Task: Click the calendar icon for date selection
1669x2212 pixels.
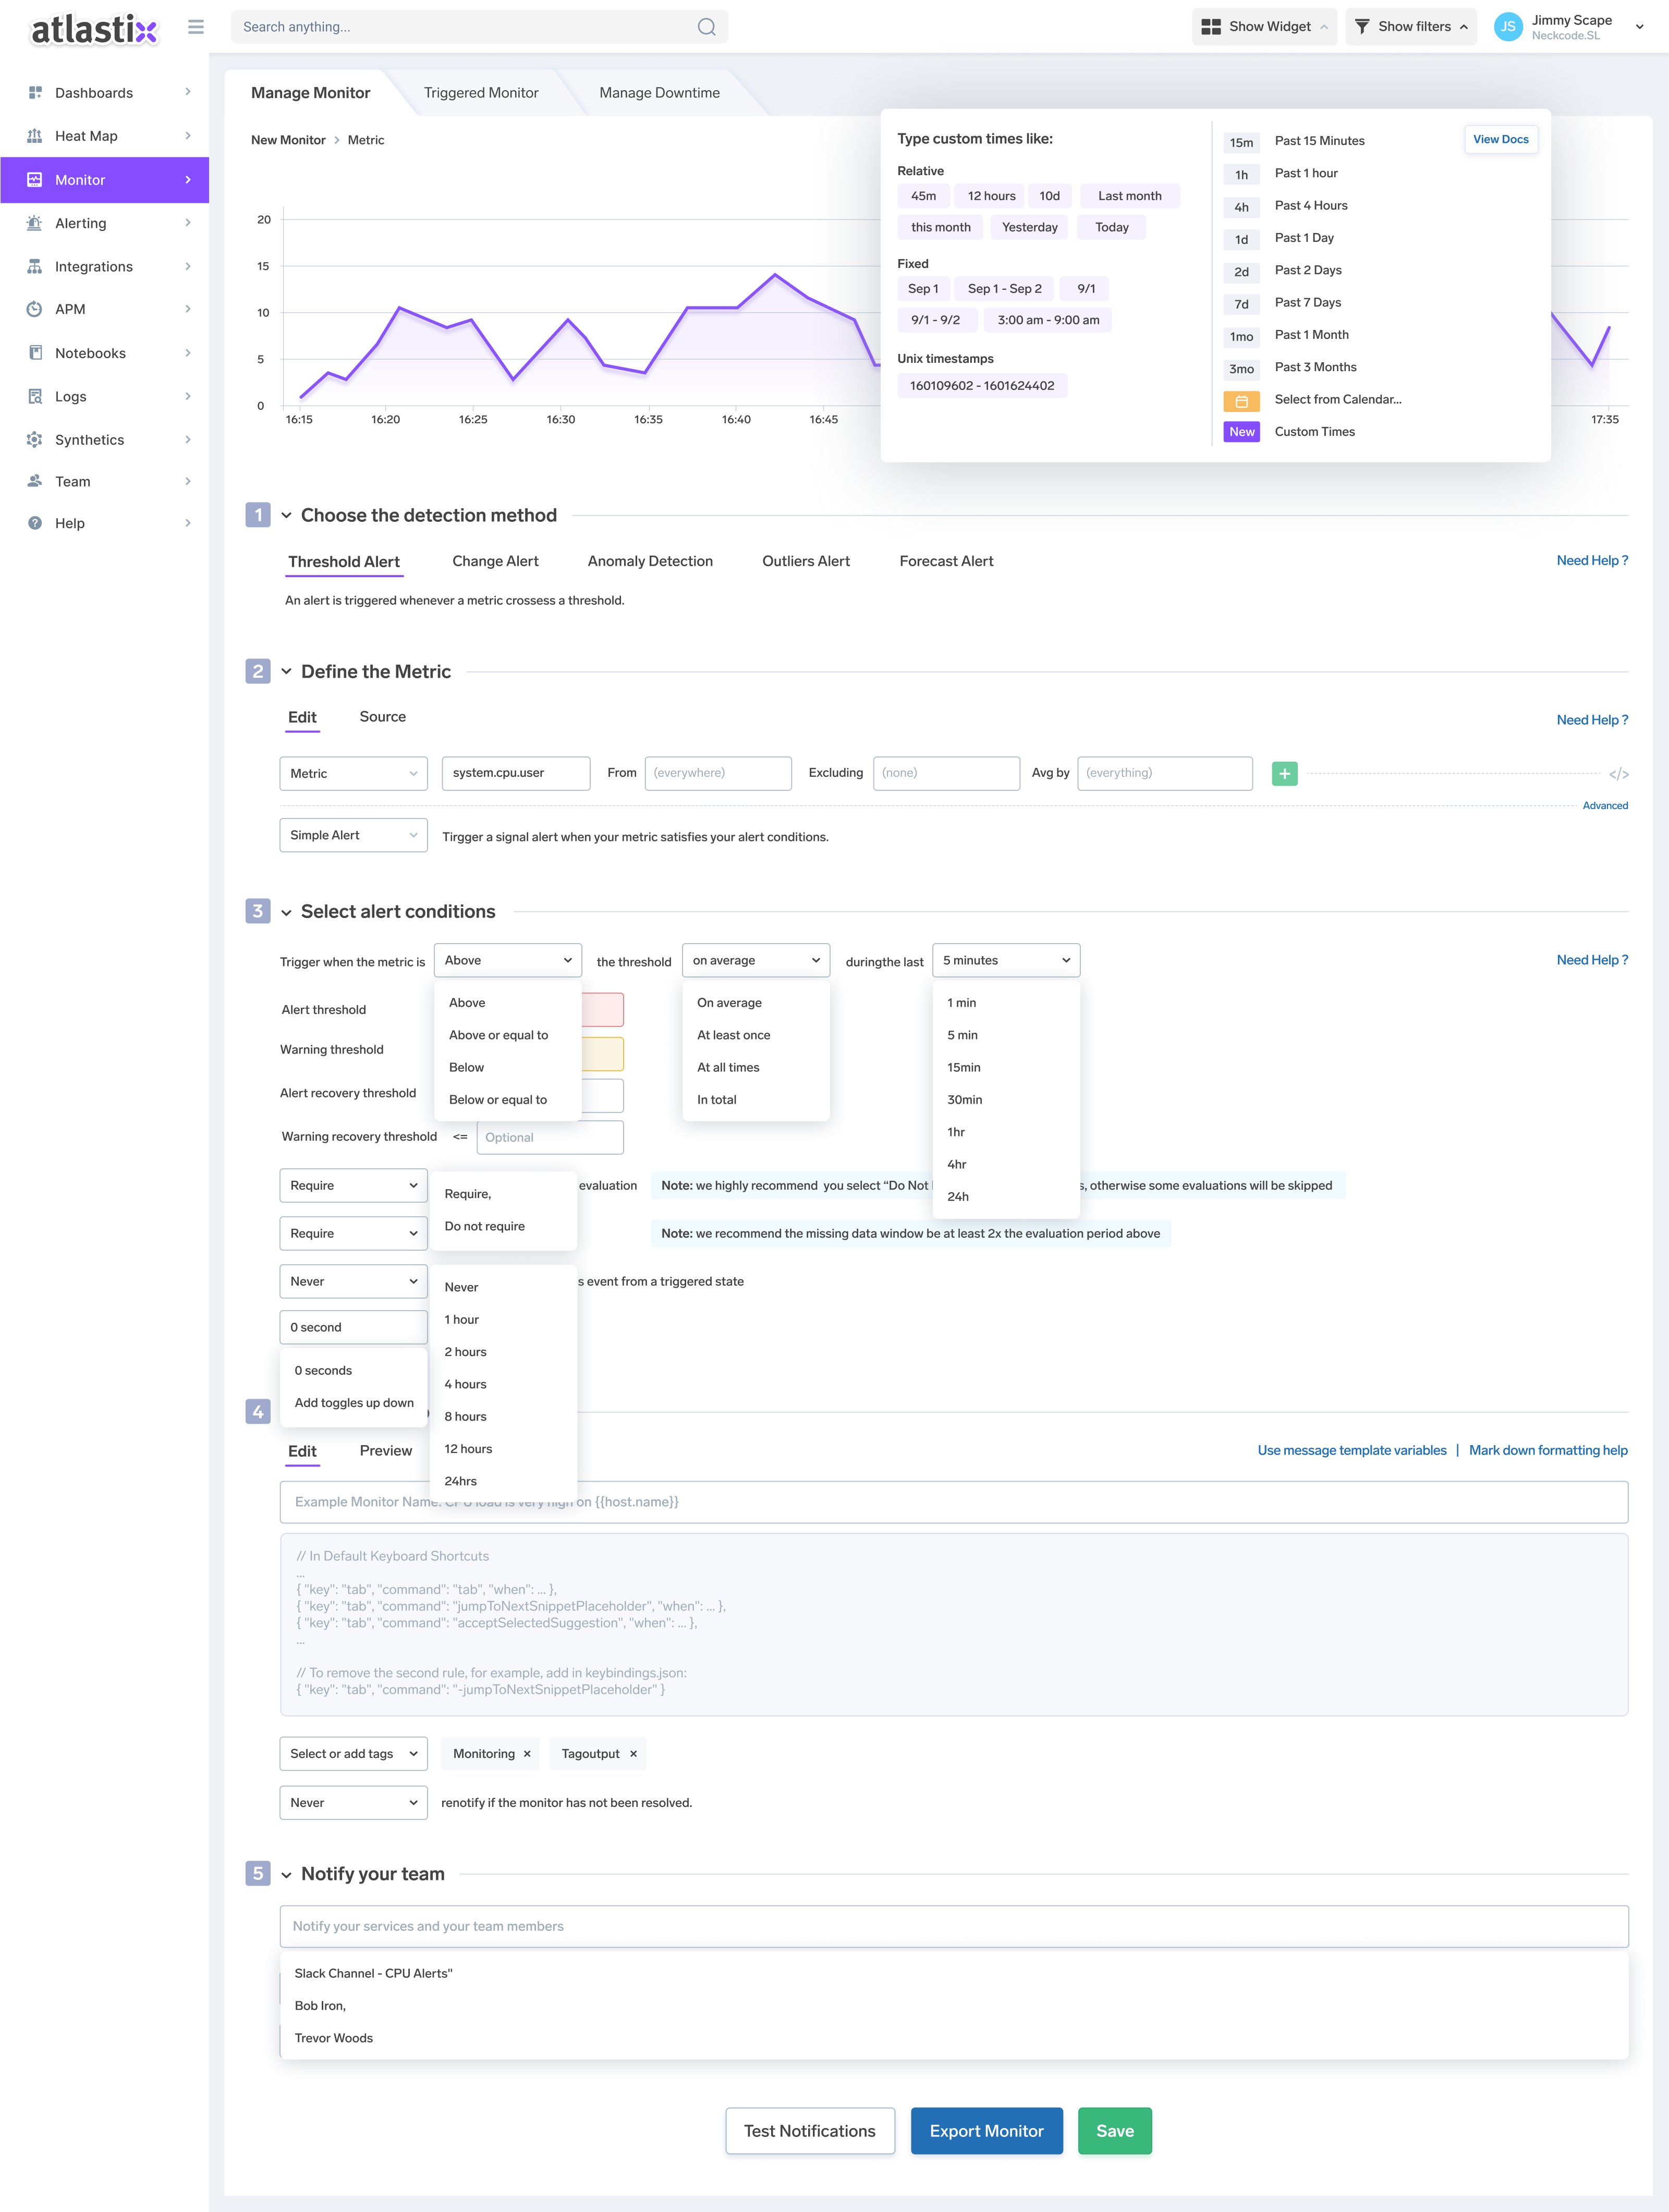Action: (x=1241, y=401)
